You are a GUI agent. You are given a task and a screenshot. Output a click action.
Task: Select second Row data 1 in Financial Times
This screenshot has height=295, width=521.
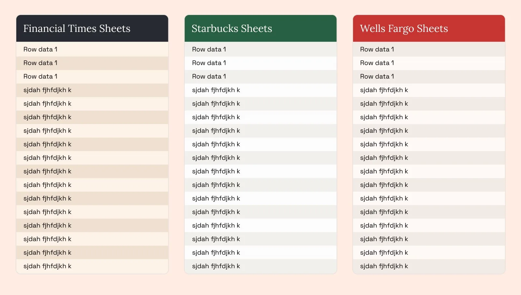[92, 63]
